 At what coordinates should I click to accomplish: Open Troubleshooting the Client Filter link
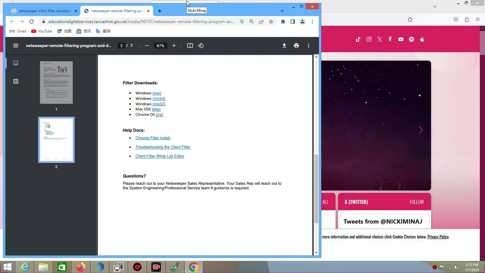[x=163, y=147]
